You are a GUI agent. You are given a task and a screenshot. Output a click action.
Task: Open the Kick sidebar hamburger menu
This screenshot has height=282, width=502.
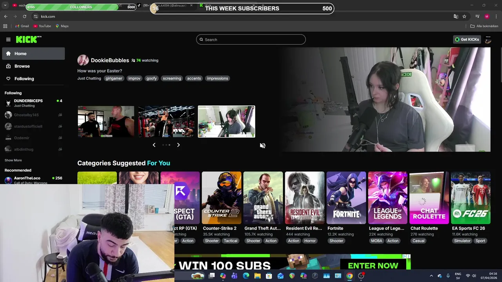pos(8,40)
